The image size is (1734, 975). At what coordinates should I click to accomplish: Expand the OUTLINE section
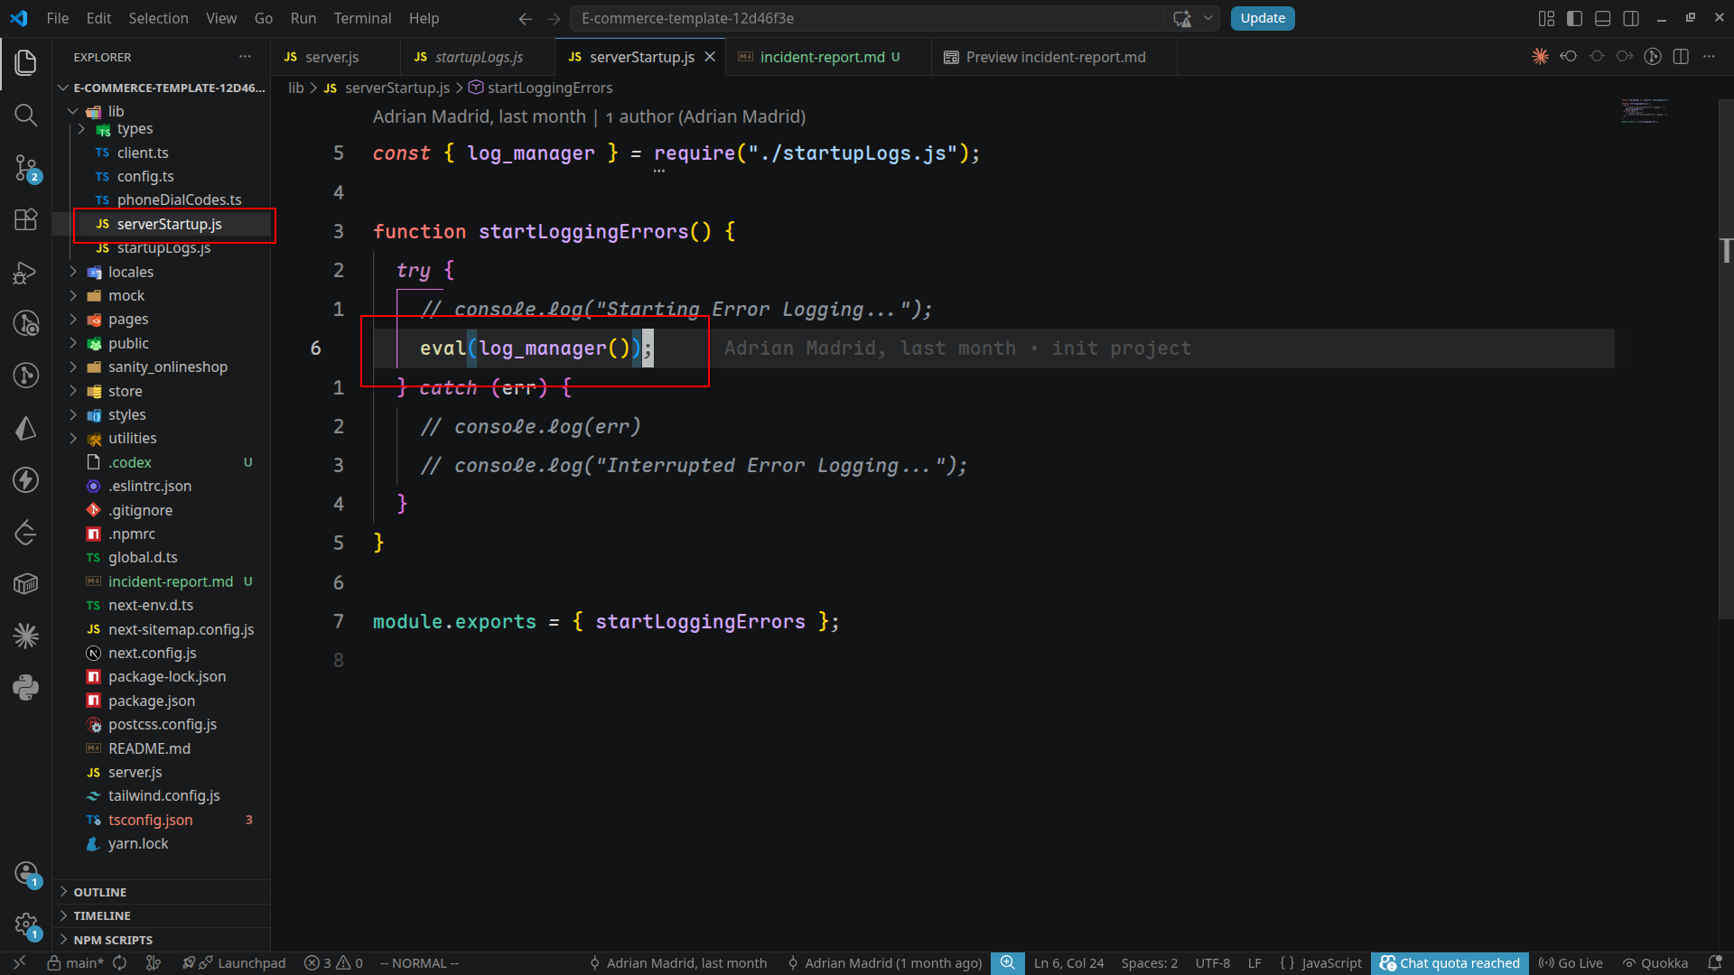click(99, 892)
